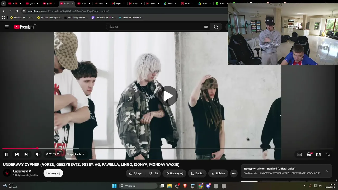The width and height of the screenshot is (338, 190).
Task: Toggle subtitles on the video player
Action: pyautogui.click(x=300, y=154)
